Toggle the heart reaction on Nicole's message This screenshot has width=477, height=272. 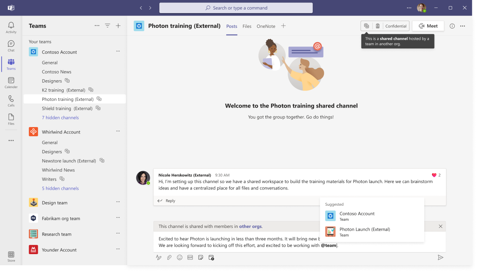[434, 175]
